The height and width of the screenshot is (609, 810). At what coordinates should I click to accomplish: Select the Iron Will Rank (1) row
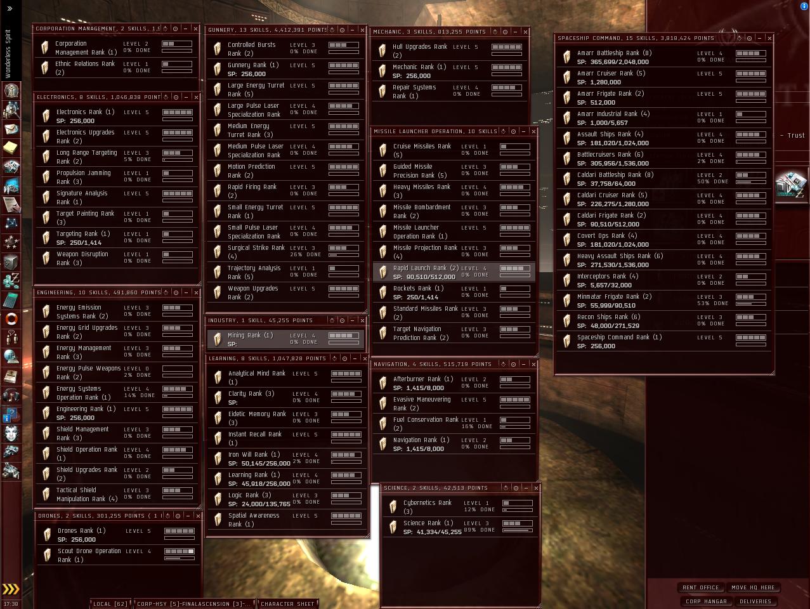[287, 459]
